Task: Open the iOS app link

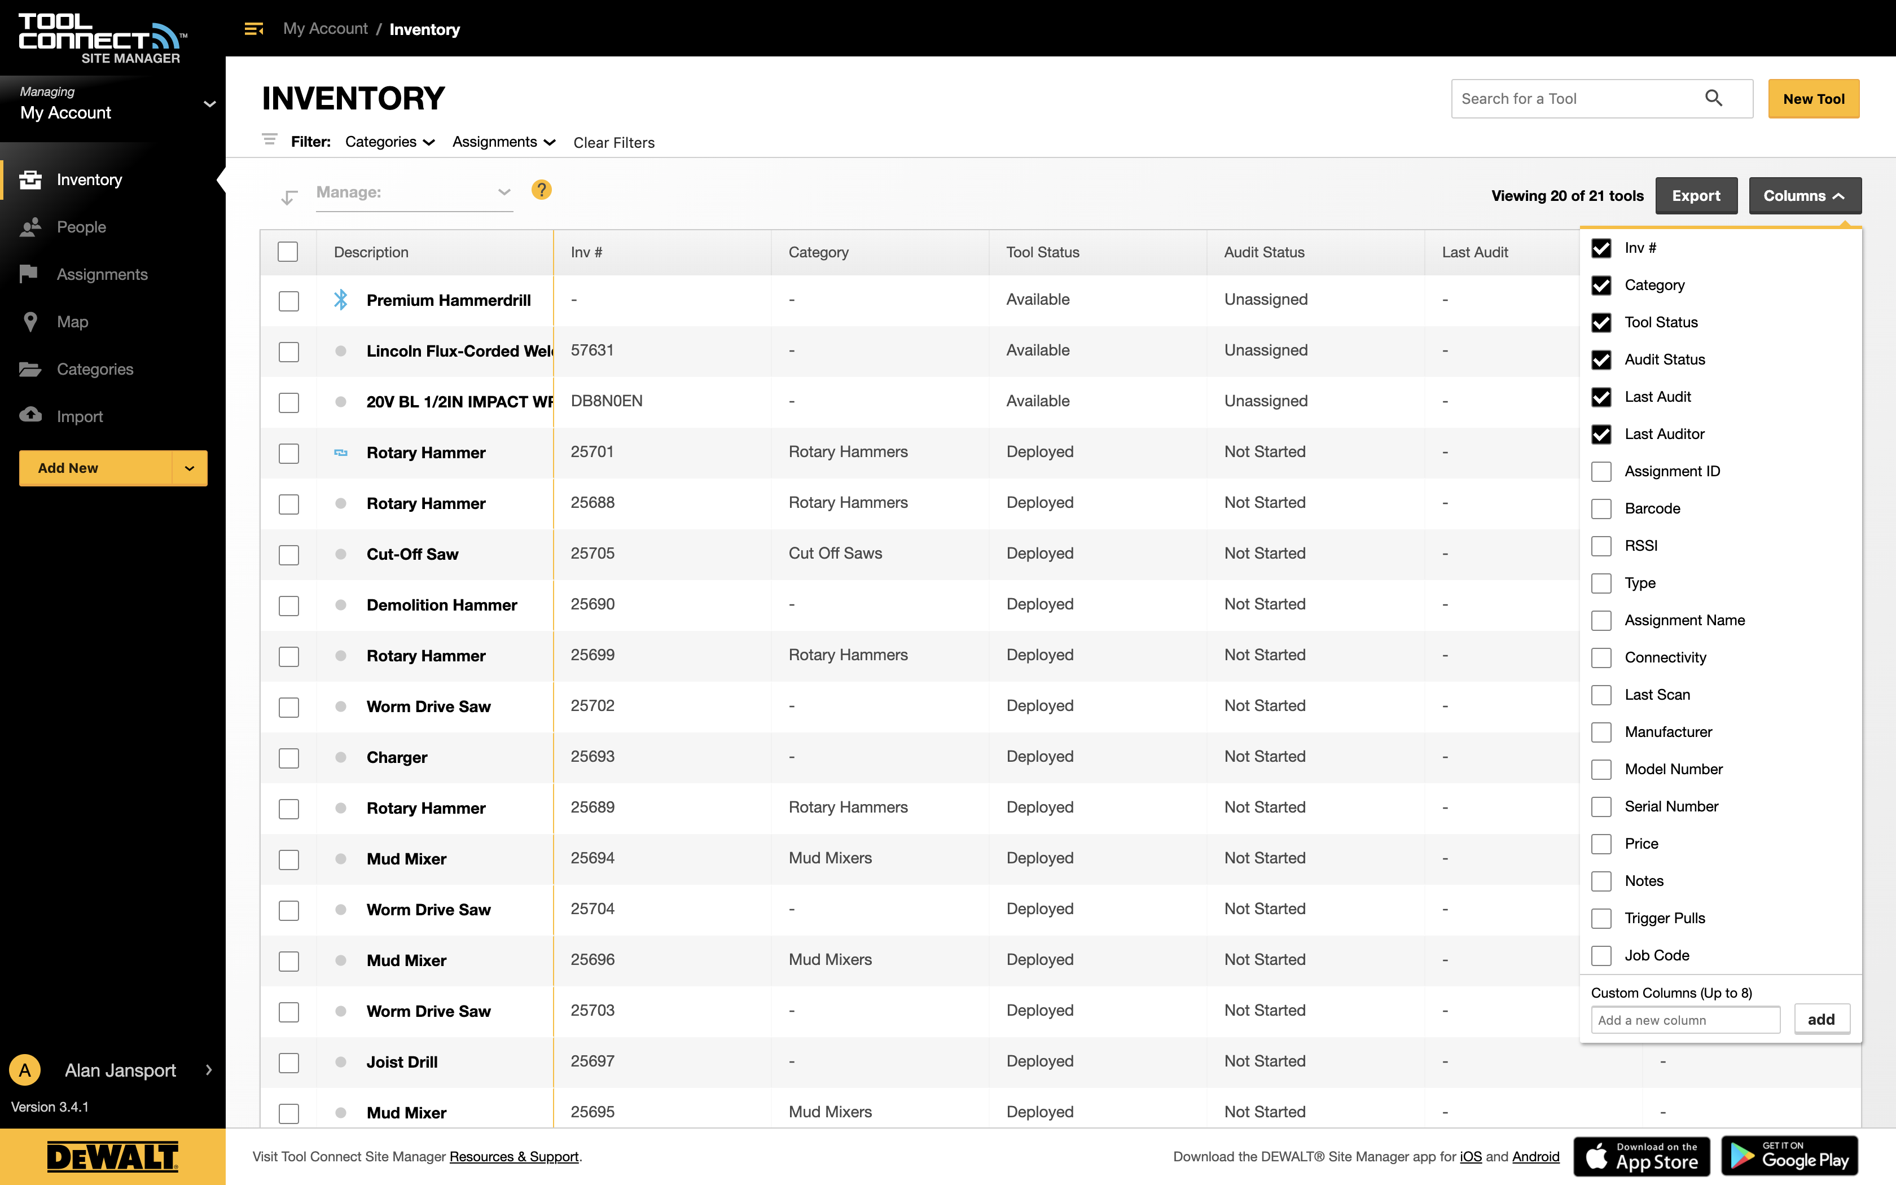Action: coord(1471,1156)
